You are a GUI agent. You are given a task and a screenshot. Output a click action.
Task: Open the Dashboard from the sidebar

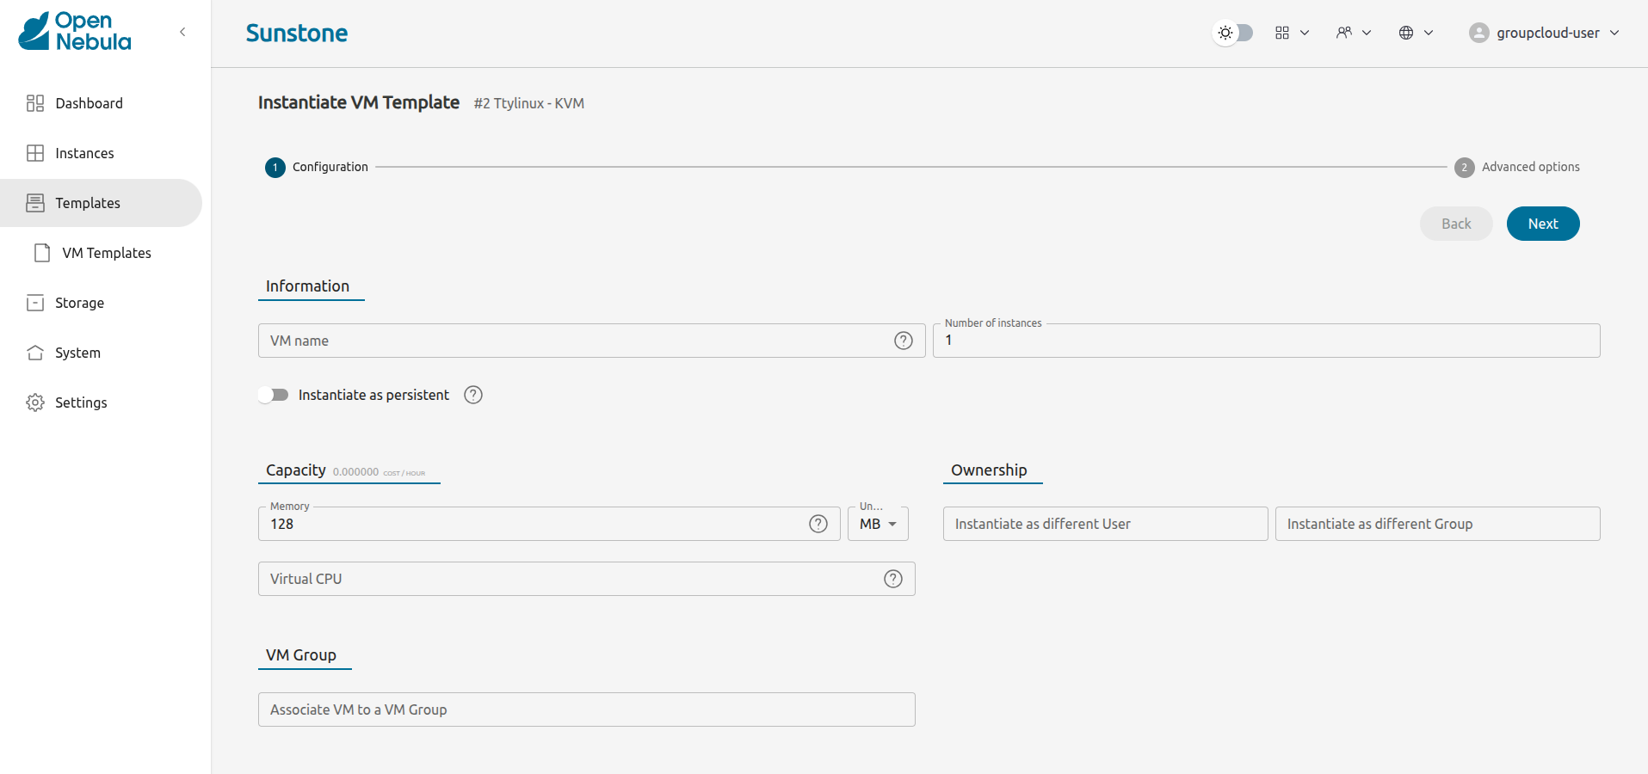click(x=35, y=102)
